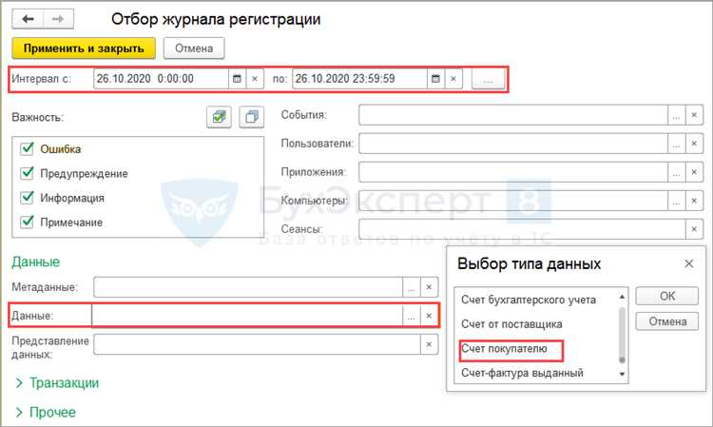Click into the События input field
The width and height of the screenshot is (713, 427).
click(x=513, y=115)
